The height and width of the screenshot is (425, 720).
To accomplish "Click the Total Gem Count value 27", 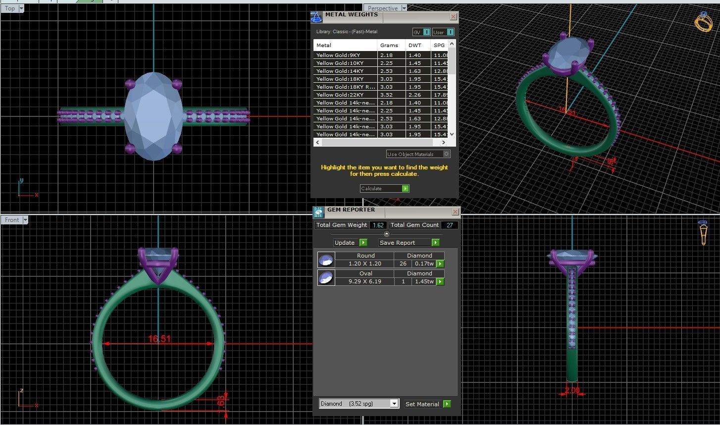I will [450, 225].
